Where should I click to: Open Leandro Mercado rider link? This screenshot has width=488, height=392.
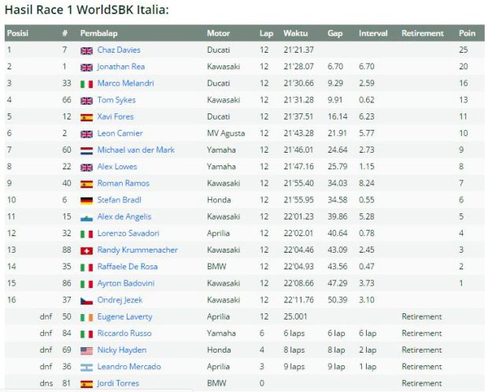click(129, 367)
